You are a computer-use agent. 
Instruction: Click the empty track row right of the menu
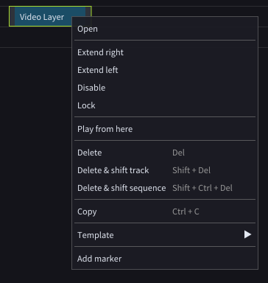coord(263,16)
